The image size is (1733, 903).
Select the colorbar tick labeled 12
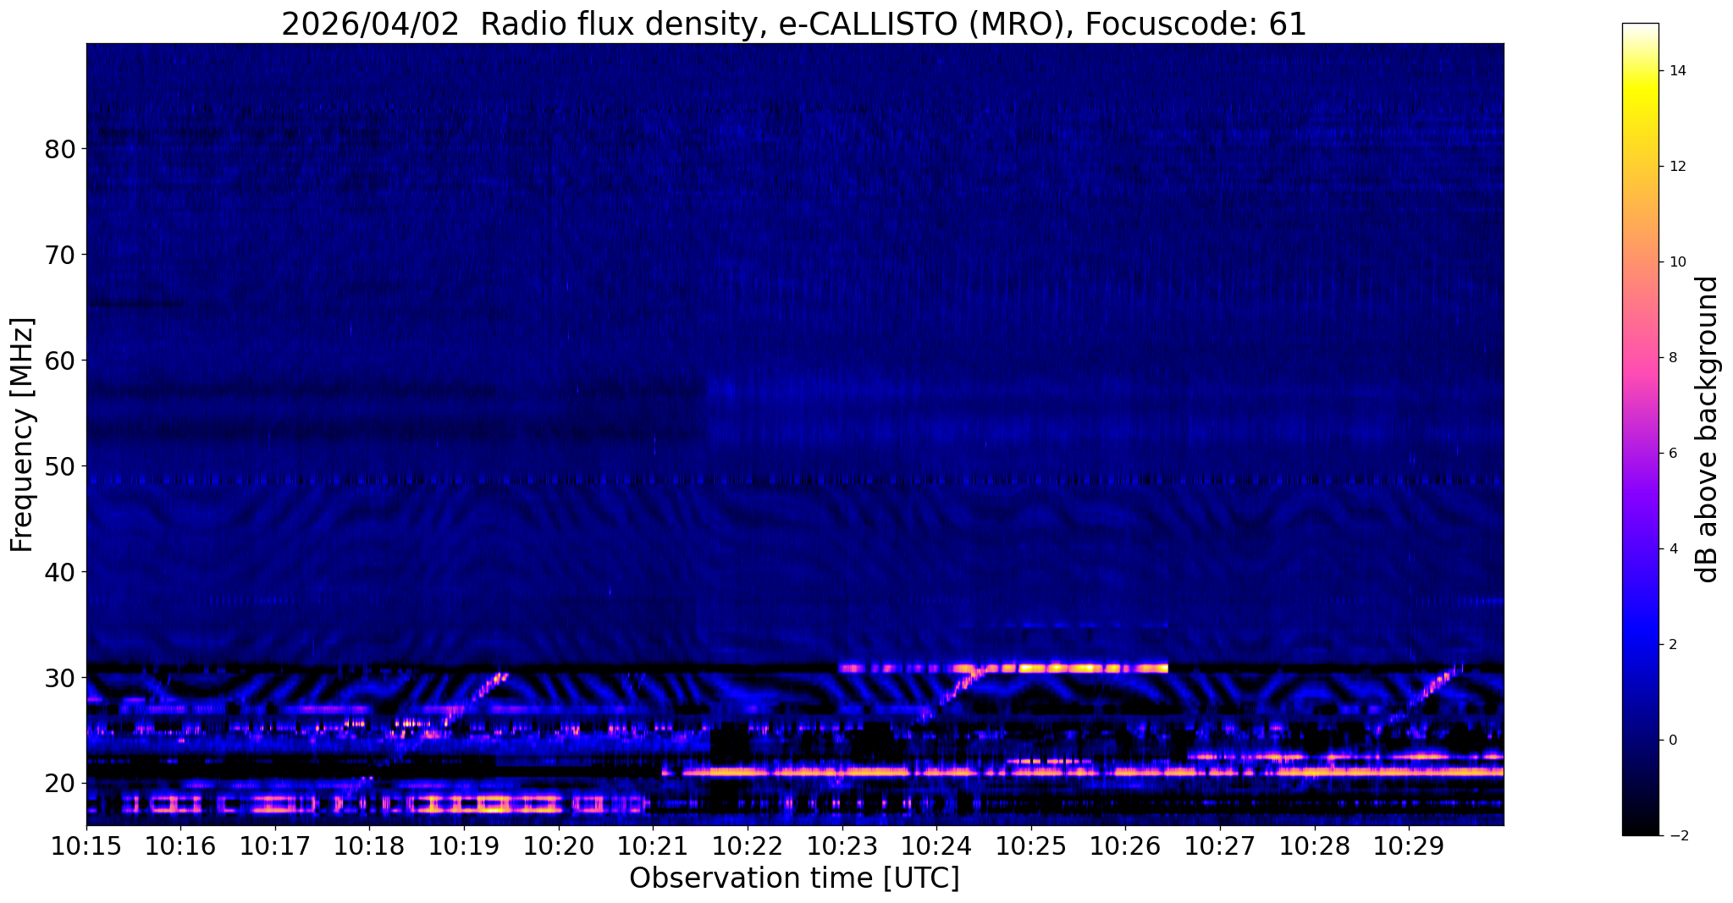[1677, 167]
